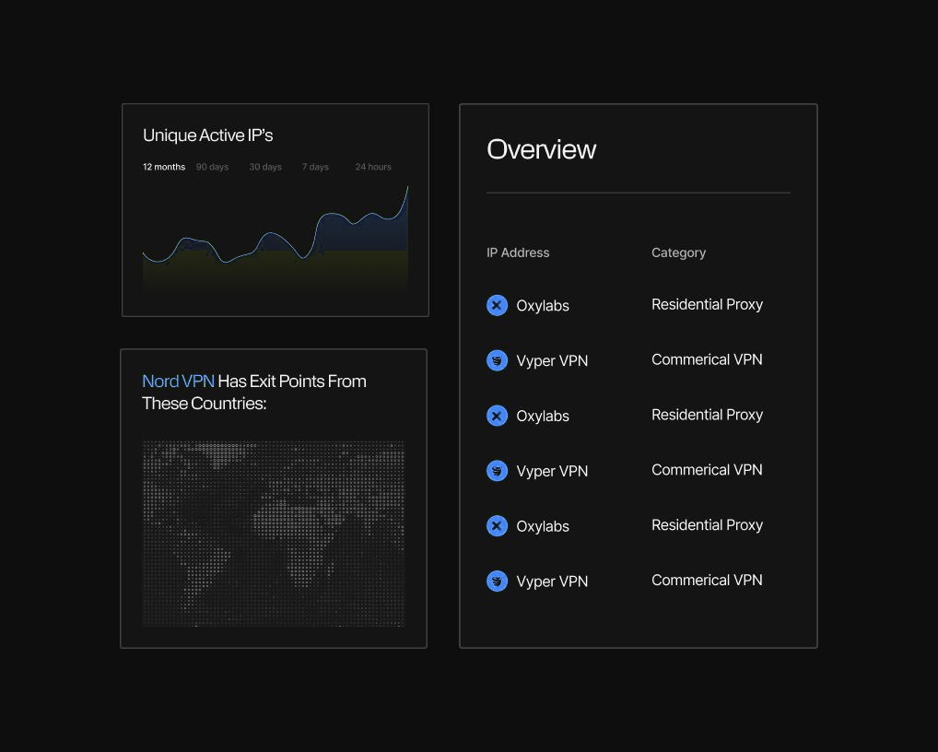
Task: Click the first Oxylabs row icon
Action: coord(498,305)
